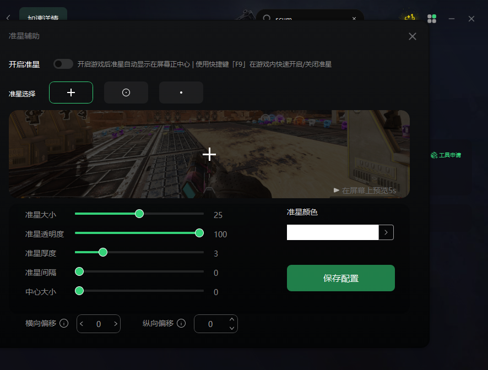Click the info icon beside 纵向偏移

(x=181, y=323)
